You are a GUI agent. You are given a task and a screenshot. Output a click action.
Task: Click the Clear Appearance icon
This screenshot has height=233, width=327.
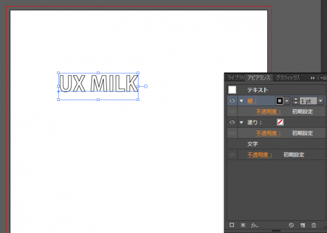(x=291, y=225)
